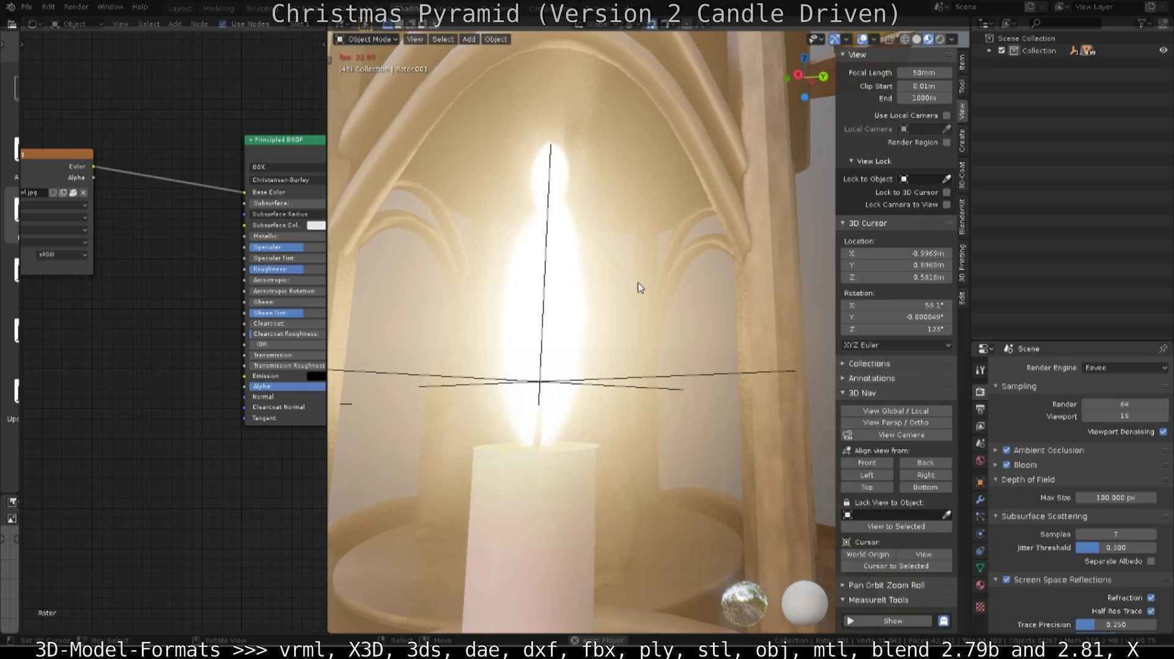This screenshot has width=1174, height=659.
Task: Toggle viewport overlays icon
Action: (x=862, y=39)
